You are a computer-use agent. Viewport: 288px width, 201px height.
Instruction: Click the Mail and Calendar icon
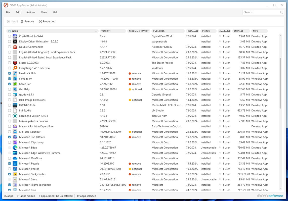point(15,132)
